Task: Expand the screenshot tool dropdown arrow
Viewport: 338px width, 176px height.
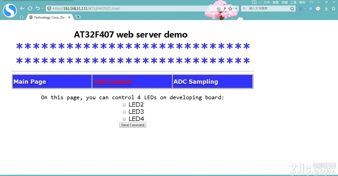Action: [305, 9]
